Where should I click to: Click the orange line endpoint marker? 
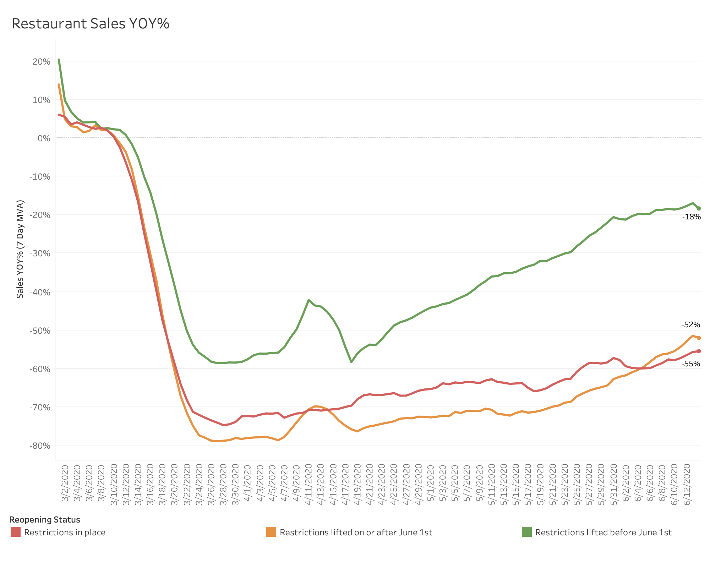(x=699, y=338)
